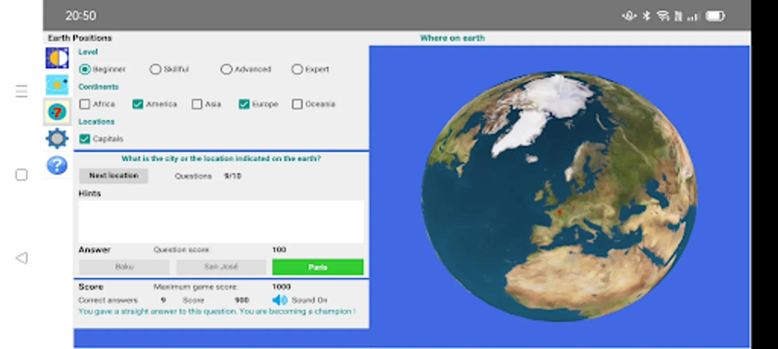Click the Next location button
778x349 pixels.
click(114, 176)
